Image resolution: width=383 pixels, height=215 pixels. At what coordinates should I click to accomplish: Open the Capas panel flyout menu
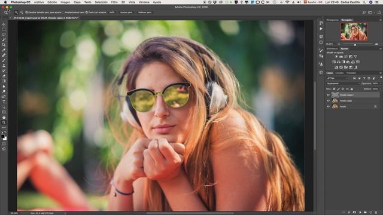pyautogui.click(x=381, y=73)
